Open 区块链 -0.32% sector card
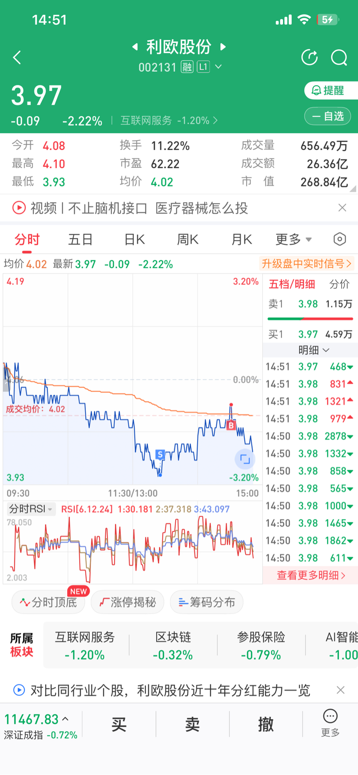 tap(173, 645)
